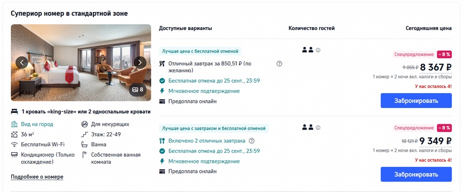Click the 9 349 ₽ price breakdown
Image resolution: width=463 pixels, height=192 pixels.
[436, 141]
